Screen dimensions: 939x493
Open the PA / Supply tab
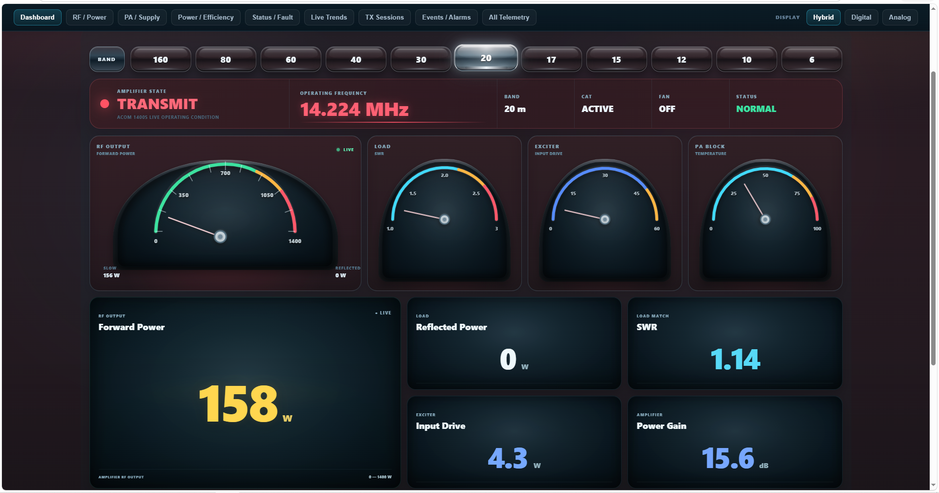(142, 17)
